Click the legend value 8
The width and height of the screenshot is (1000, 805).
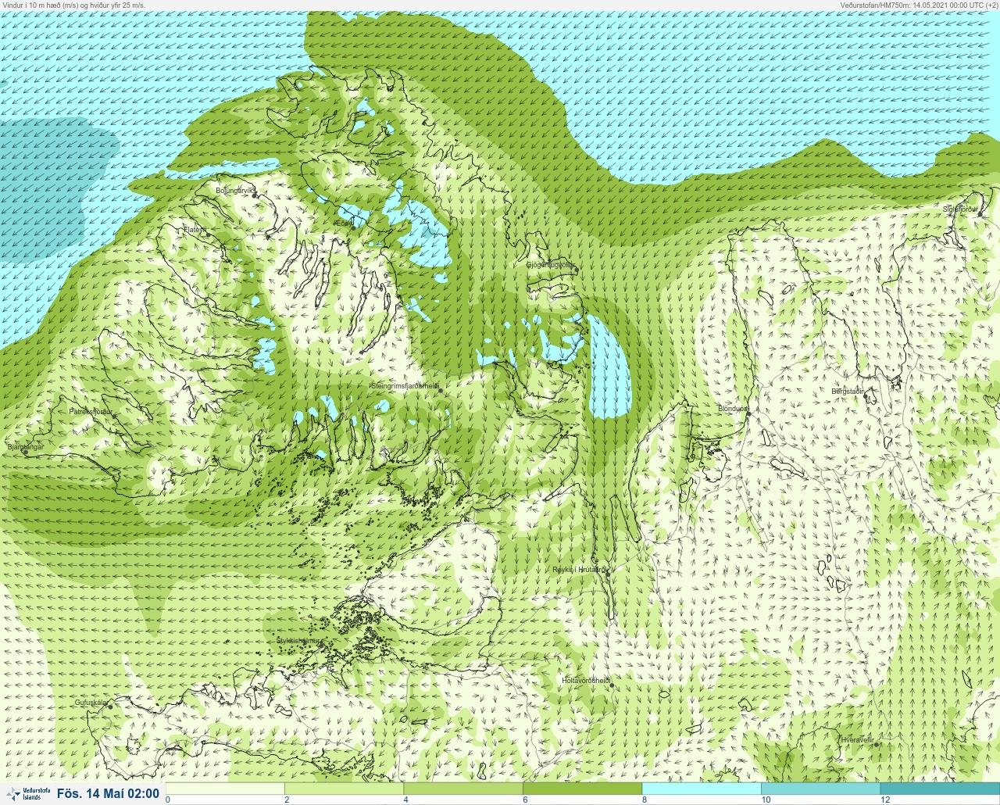(x=645, y=800)
